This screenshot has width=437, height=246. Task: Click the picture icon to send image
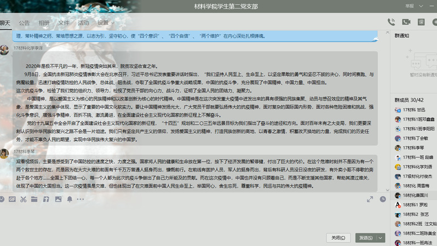click(x=57, y=199)
